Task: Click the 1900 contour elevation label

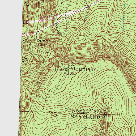Action: 111,70
